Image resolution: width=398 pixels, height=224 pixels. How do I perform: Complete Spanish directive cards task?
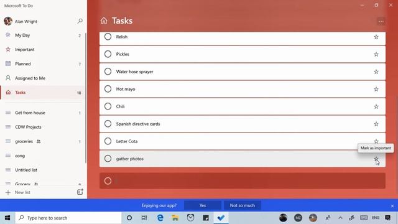pos(108,124)
